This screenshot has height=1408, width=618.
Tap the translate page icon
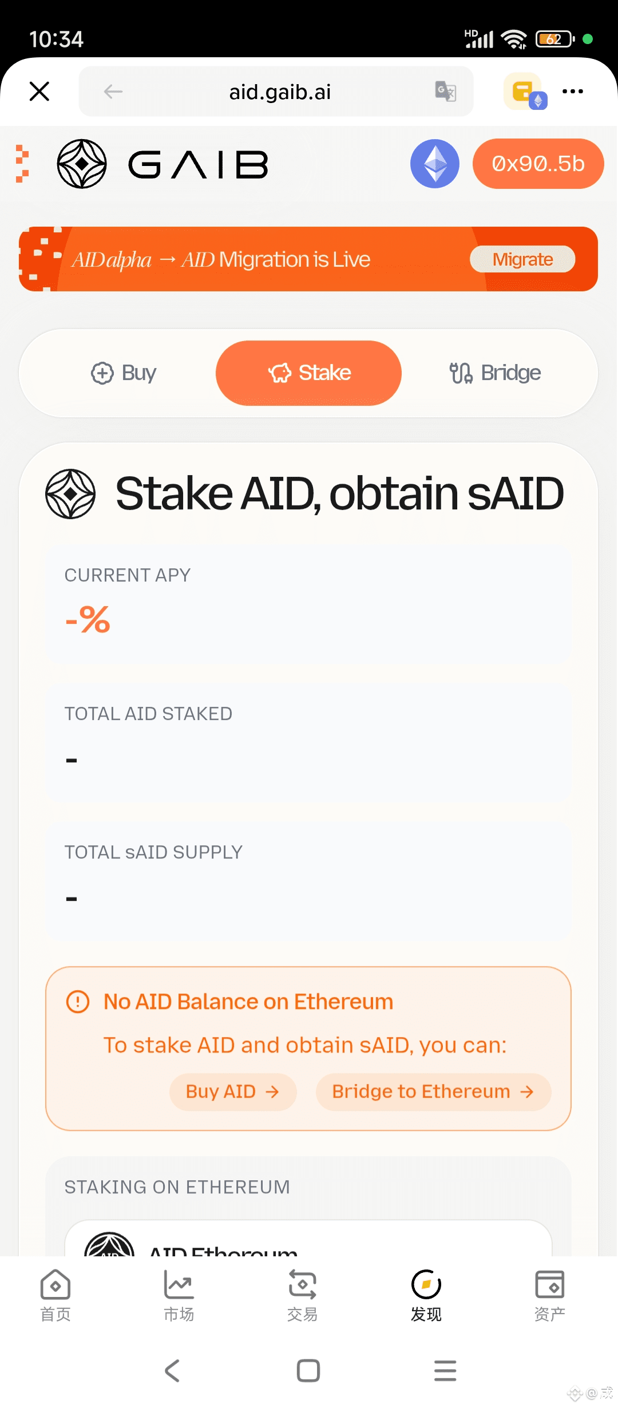coord(445,91)
